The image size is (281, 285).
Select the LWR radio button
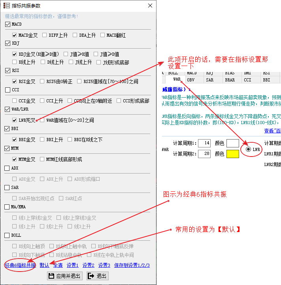point(248,149)
